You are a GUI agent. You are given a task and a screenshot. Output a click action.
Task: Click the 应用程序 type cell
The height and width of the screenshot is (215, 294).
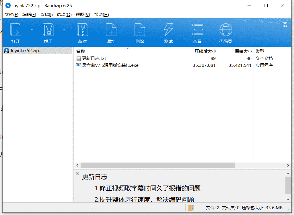(x=264, y=65)
